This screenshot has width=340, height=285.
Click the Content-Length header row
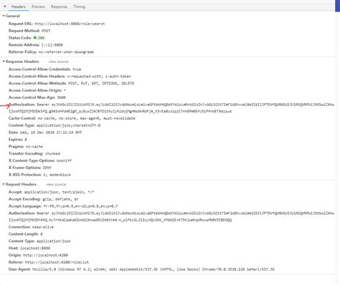[x=26, y=234]
